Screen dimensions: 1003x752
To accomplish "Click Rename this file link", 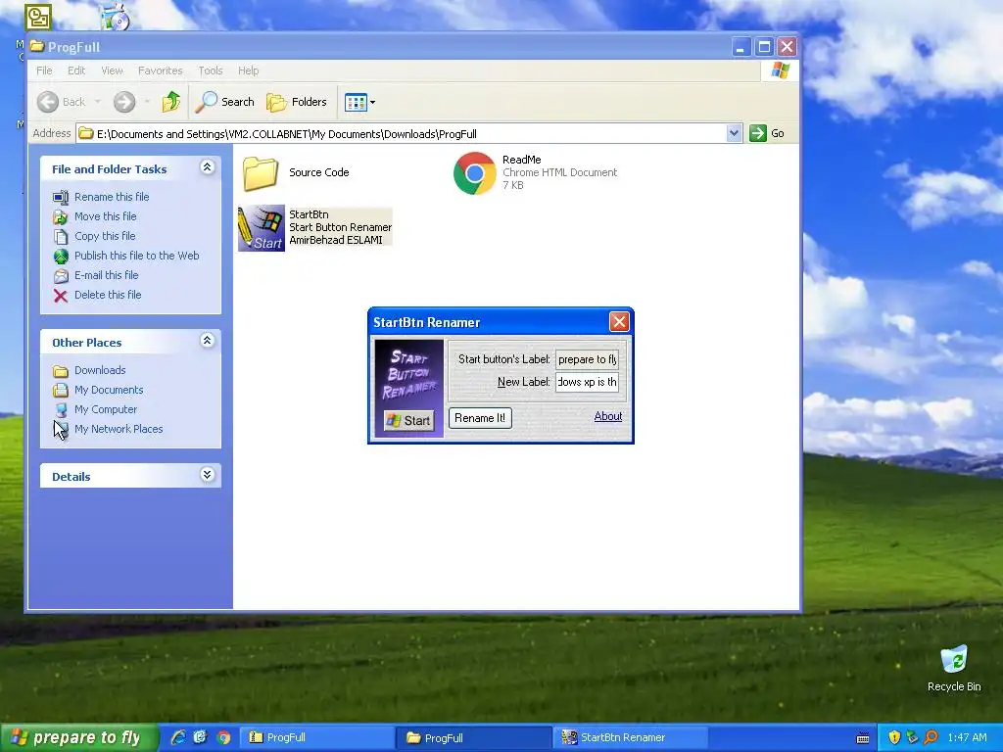I will (112, 197).
